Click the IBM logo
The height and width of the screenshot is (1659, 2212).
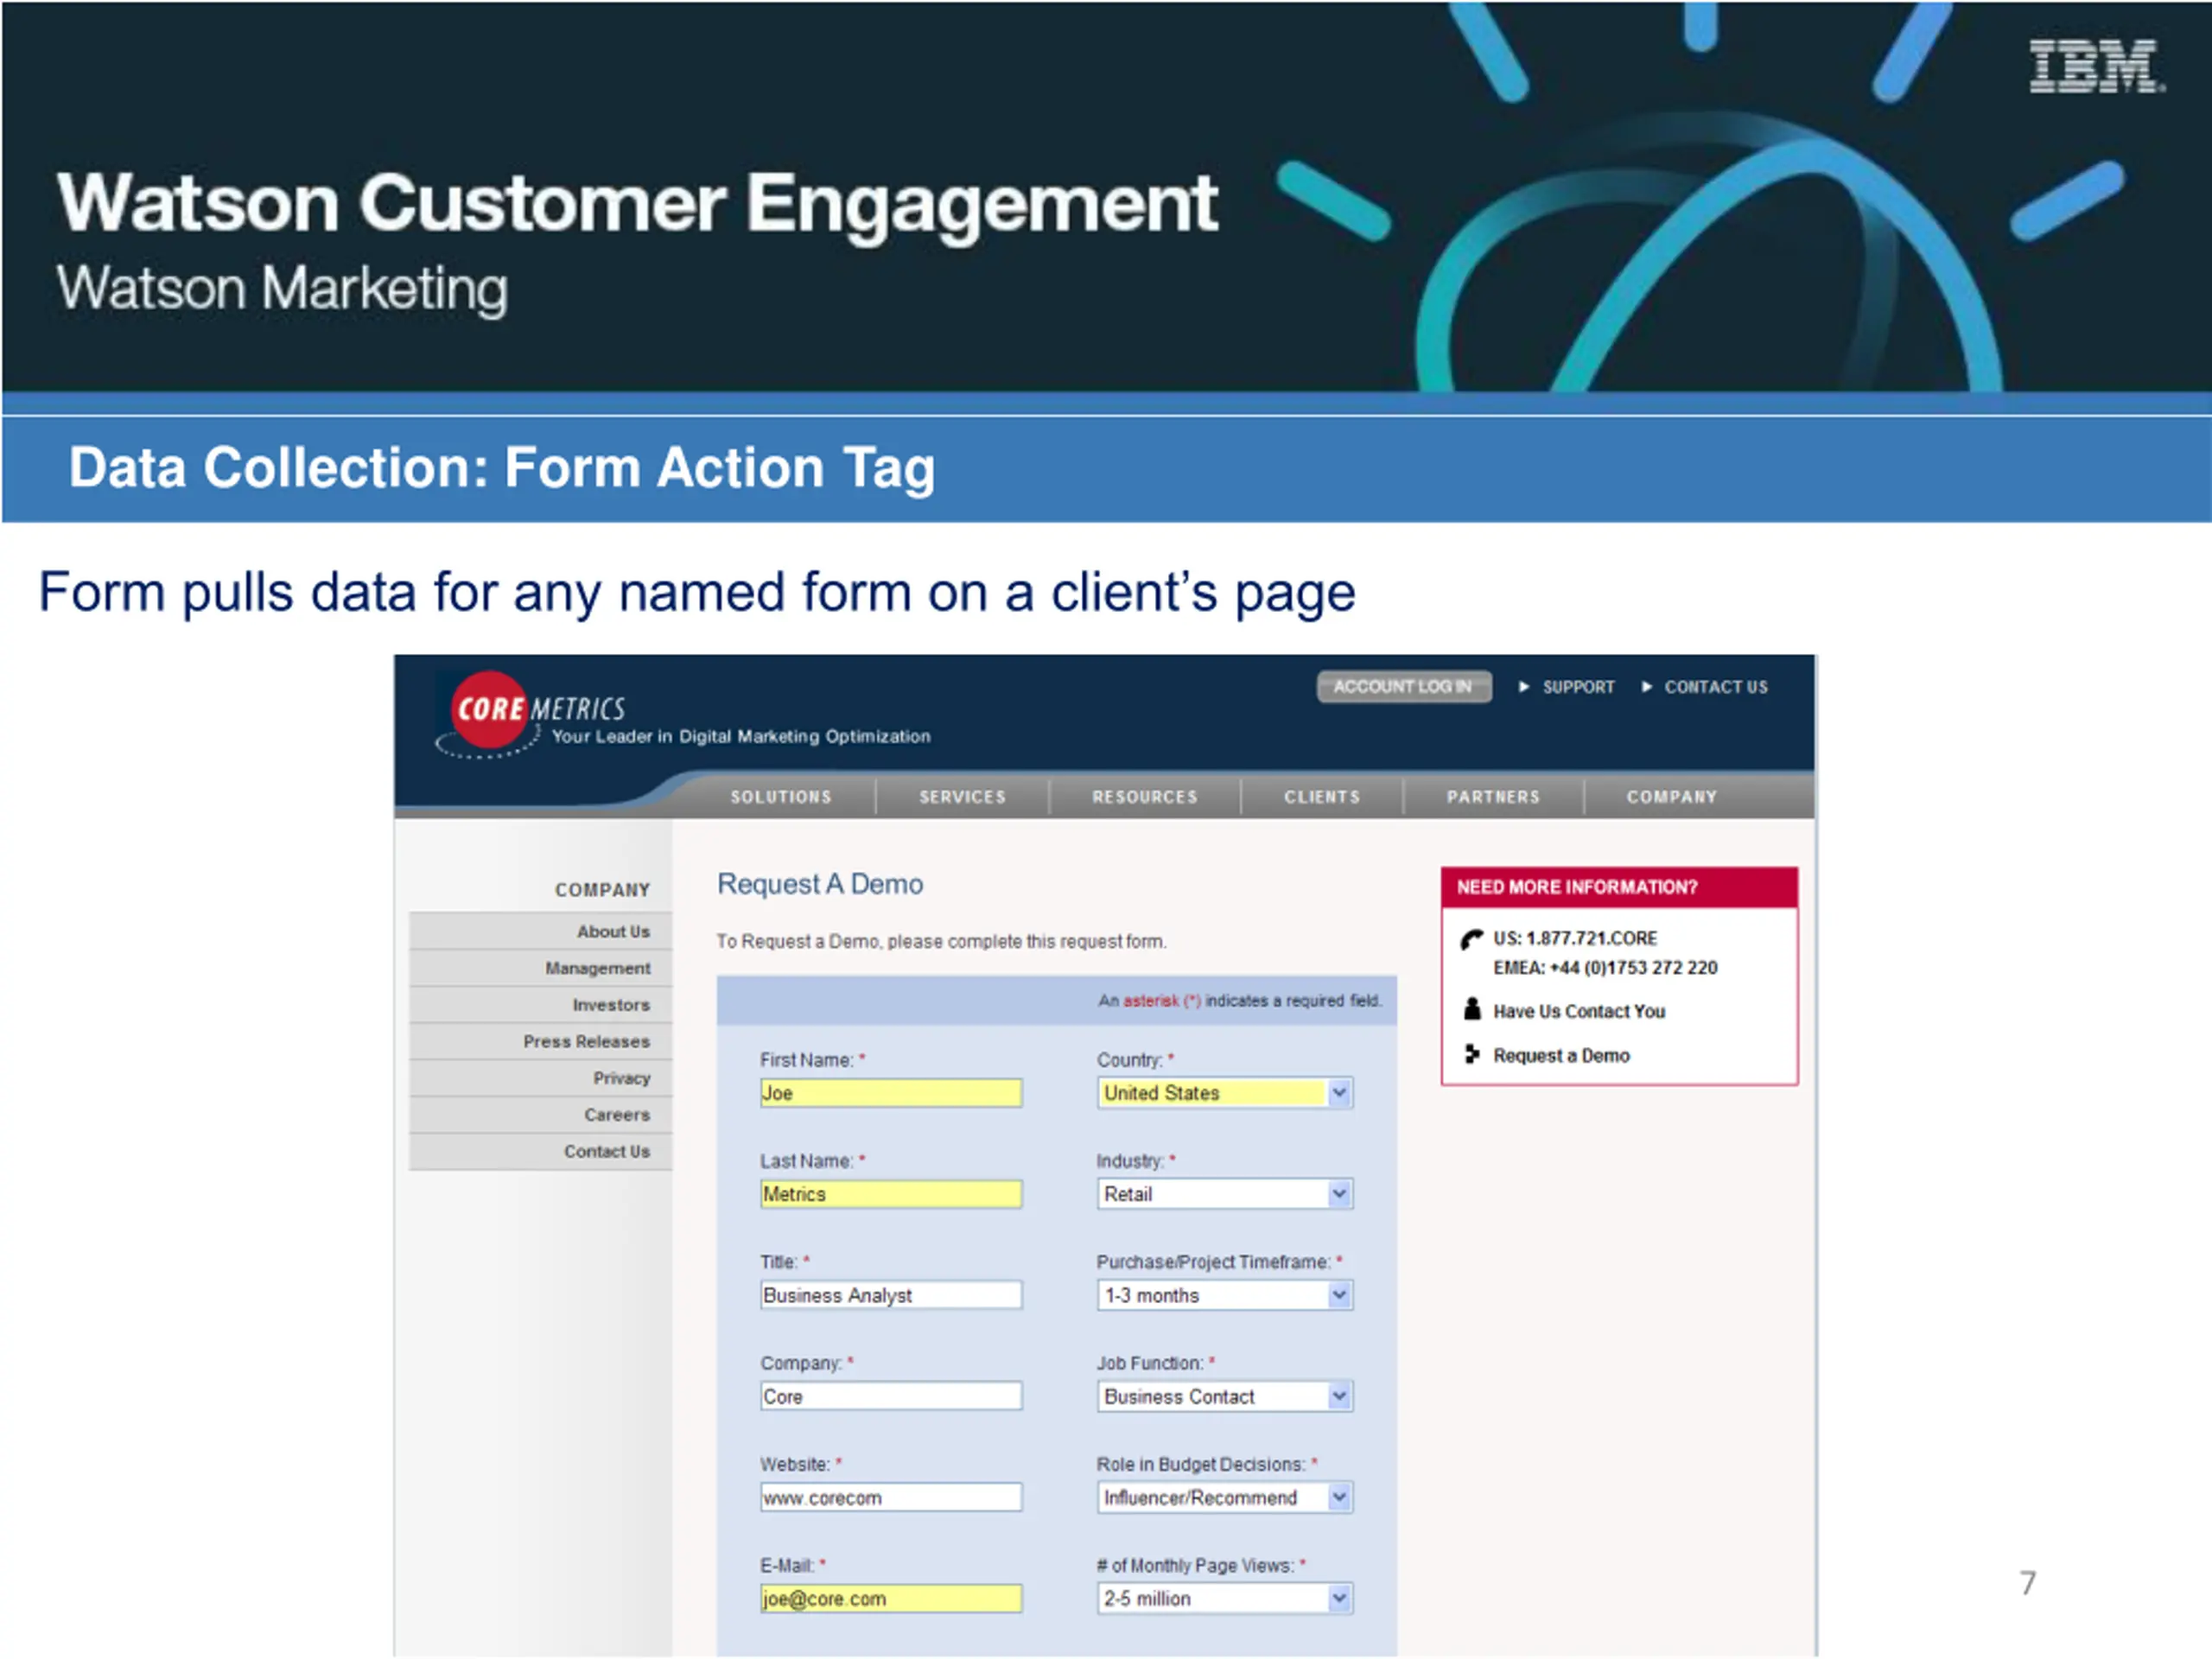click(2096, 66)
